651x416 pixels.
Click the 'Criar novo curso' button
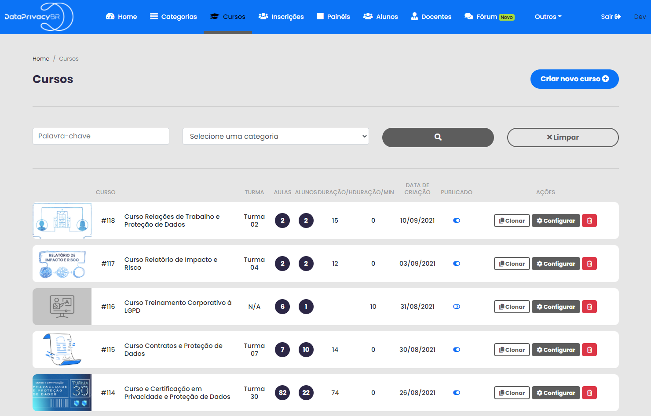coord(574,79)
